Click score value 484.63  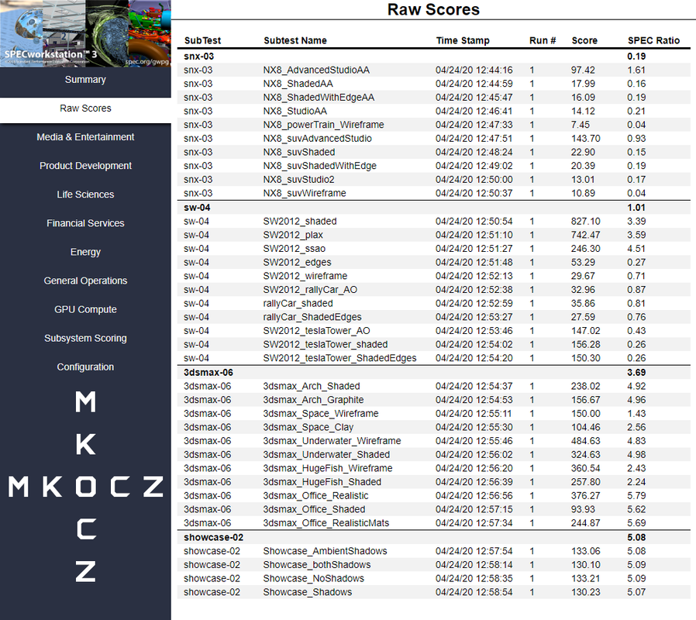(585, 441)
